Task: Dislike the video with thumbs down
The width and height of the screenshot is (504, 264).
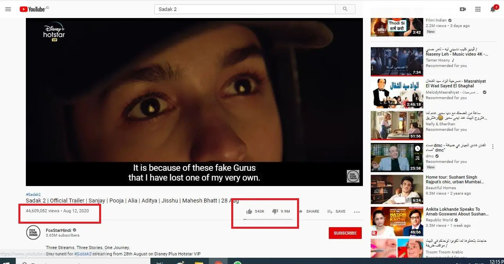Action: [x=275, y=211]
